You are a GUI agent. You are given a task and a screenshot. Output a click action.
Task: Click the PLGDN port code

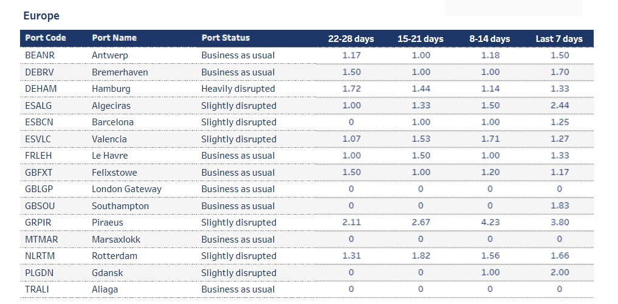coord(40,273)
